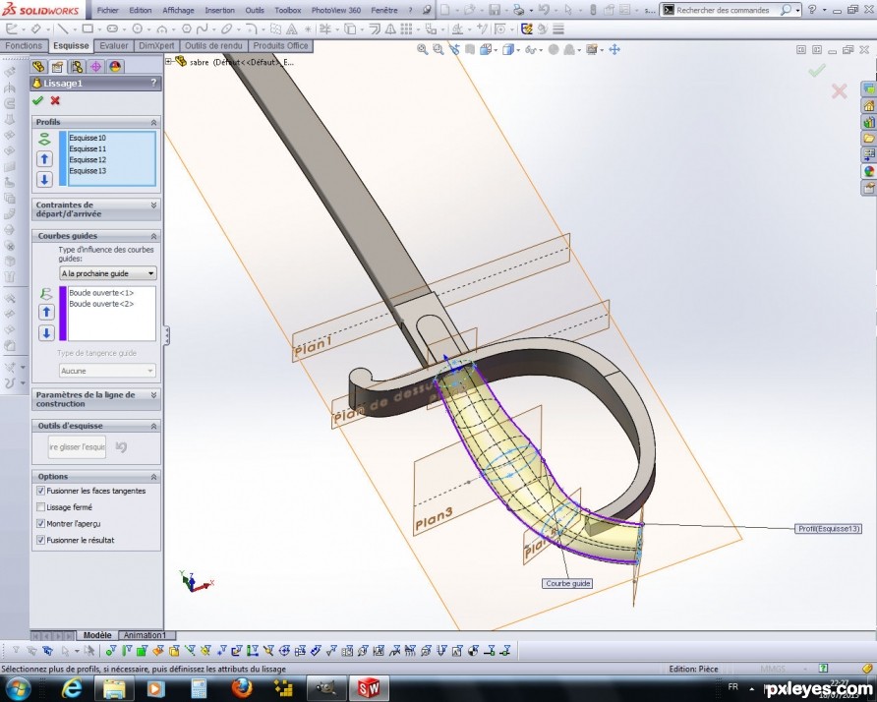The height and width of the screenshot is (702, 877).
Task: Click the Rechercher des commandes search field
Action: point(729,10)
